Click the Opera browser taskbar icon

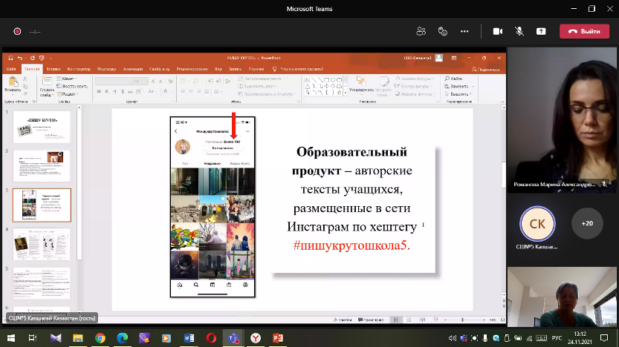tap(211, 337)
